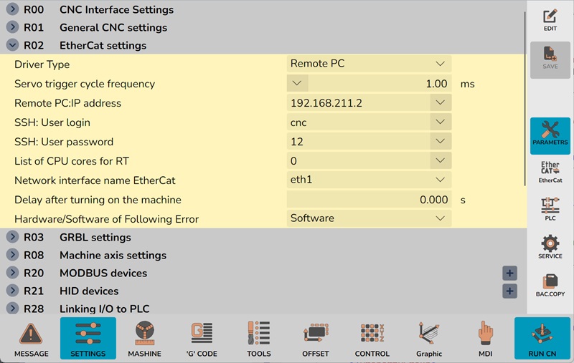Open the PLC sidebar panel
Screen dimensions: 574x363
pyautogui.click(x=550, y=210)
